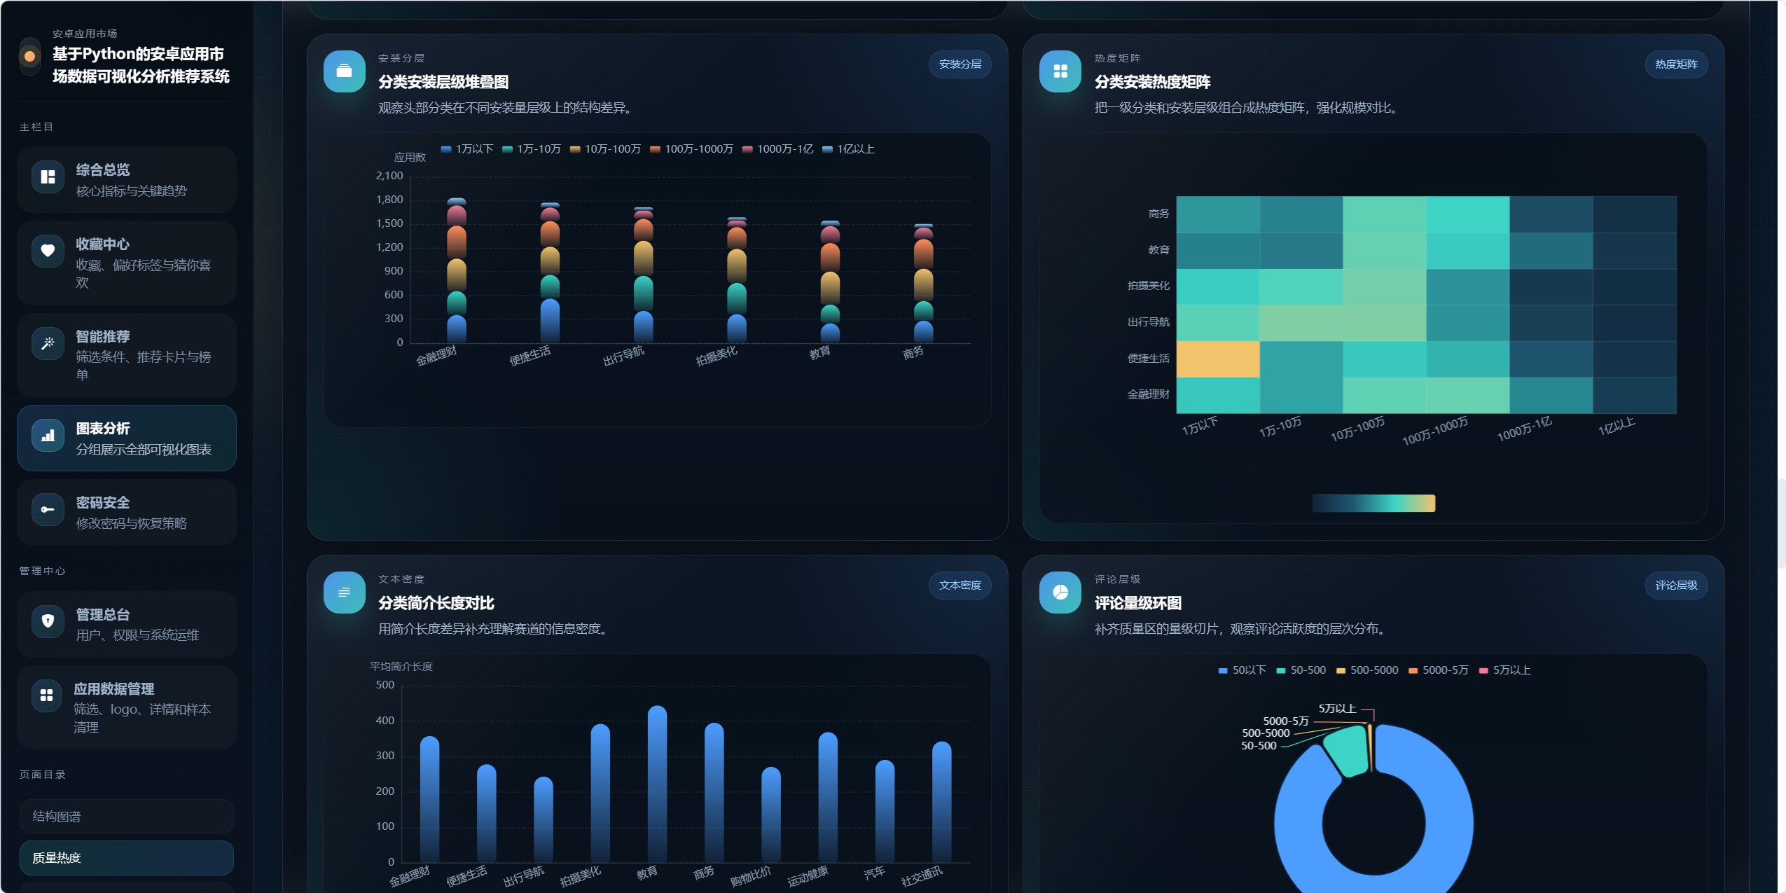Screen dimensions: 1786x893
Task: Click the 分类安装热度矩阵 card icon
Action: [x=1060, y=71]
